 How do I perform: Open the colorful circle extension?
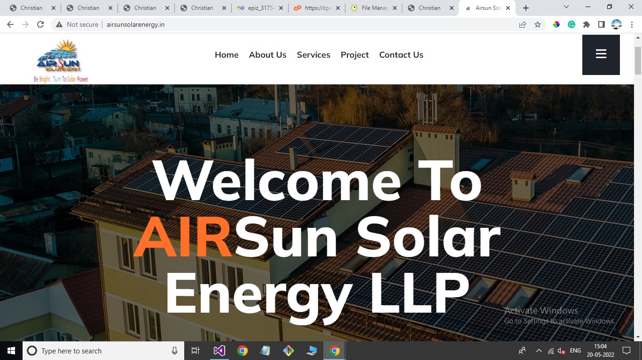click(556, 24)
